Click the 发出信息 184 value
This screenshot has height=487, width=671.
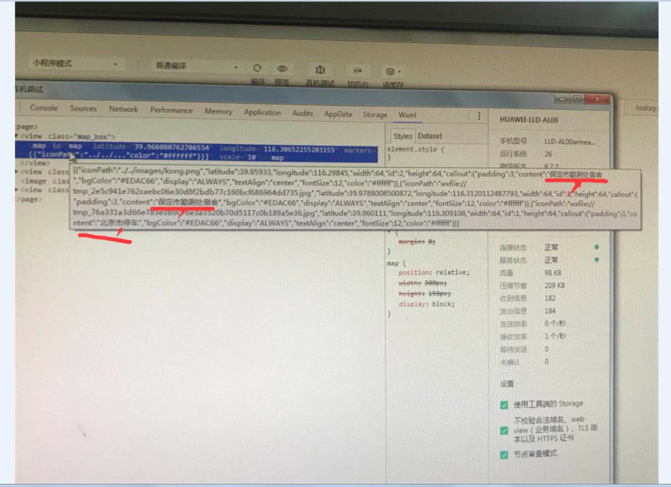coord(550,311)
